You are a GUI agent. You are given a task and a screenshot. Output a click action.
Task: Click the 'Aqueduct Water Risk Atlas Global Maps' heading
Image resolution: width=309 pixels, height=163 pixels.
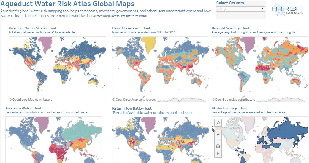67,4
